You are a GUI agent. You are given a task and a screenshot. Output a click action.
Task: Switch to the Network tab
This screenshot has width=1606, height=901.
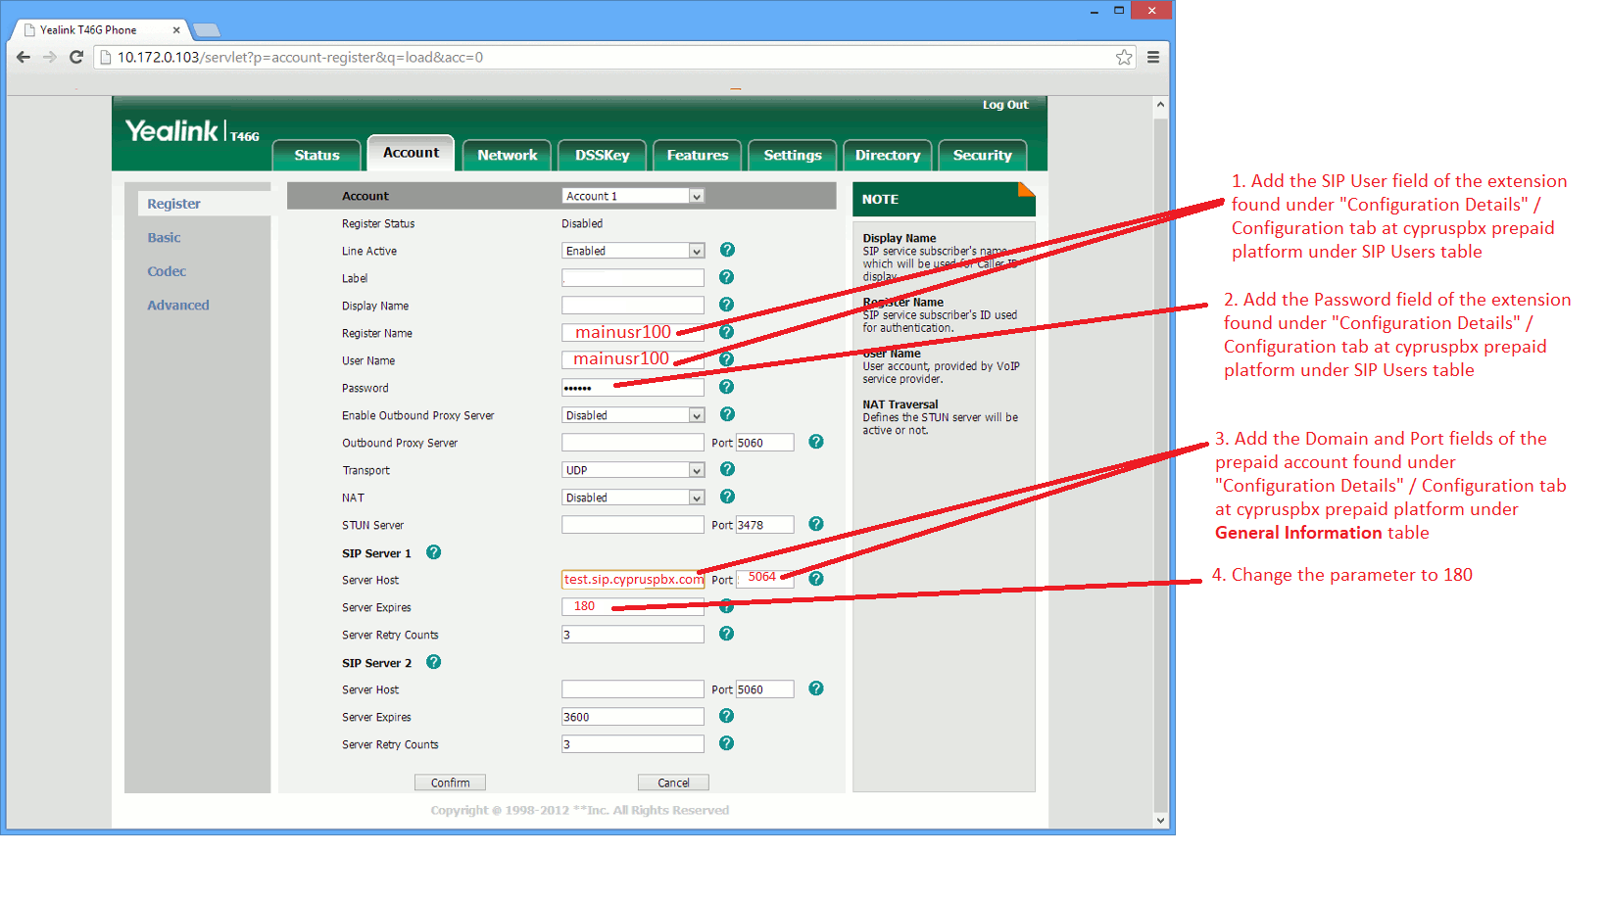507,155
